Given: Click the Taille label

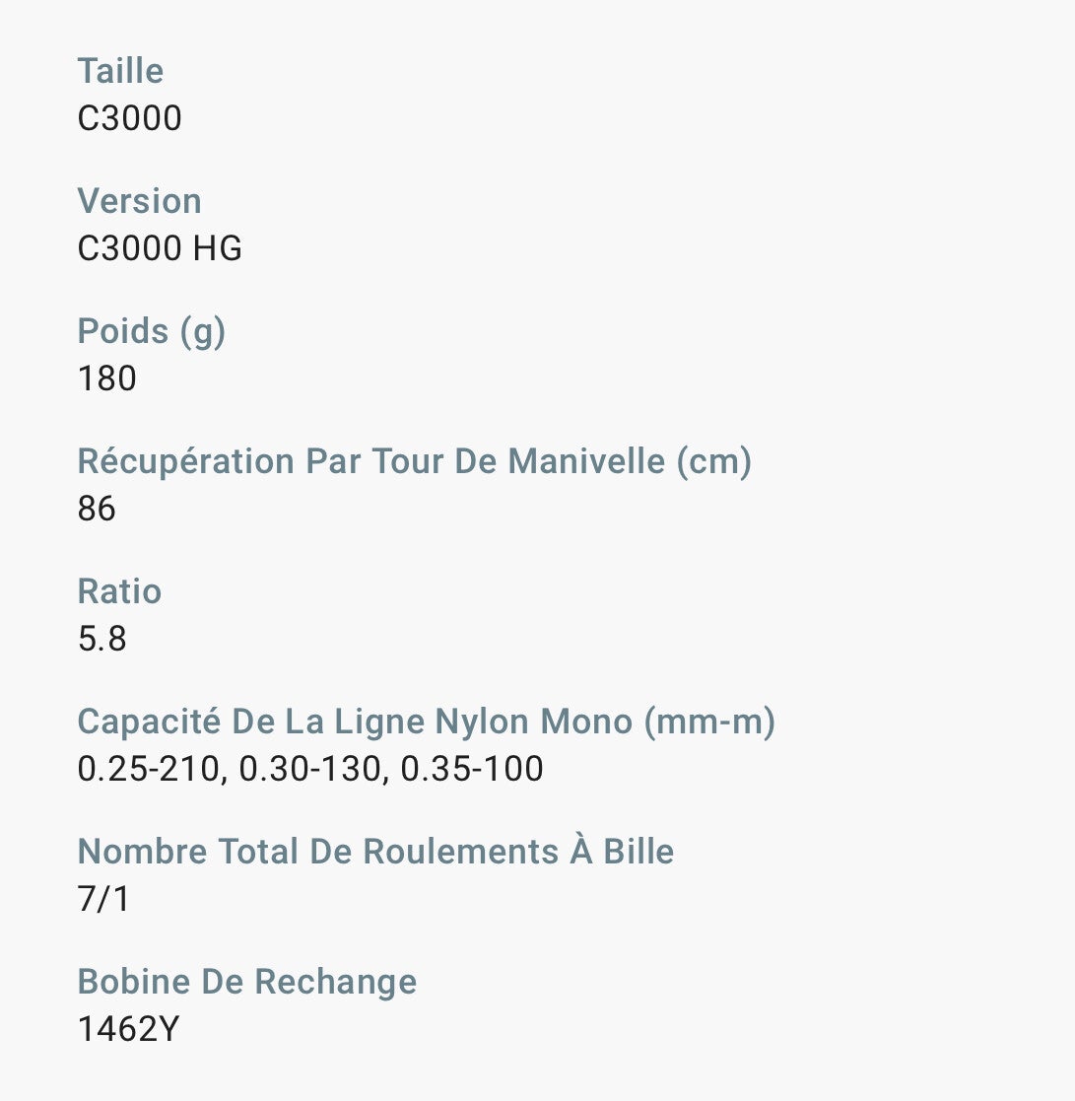Looking at the screenshot, I should (120, 71).
